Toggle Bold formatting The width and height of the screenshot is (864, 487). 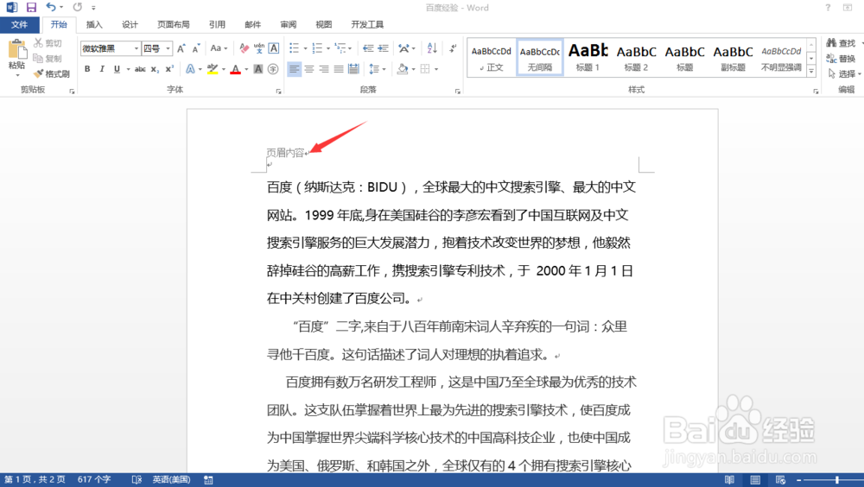[87, 69]
